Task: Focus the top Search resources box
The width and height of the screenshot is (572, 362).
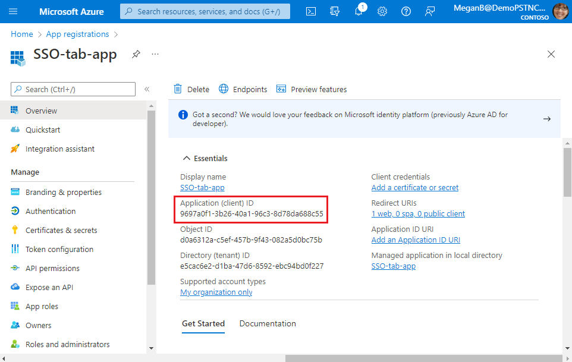Action: tap(205, 11)
